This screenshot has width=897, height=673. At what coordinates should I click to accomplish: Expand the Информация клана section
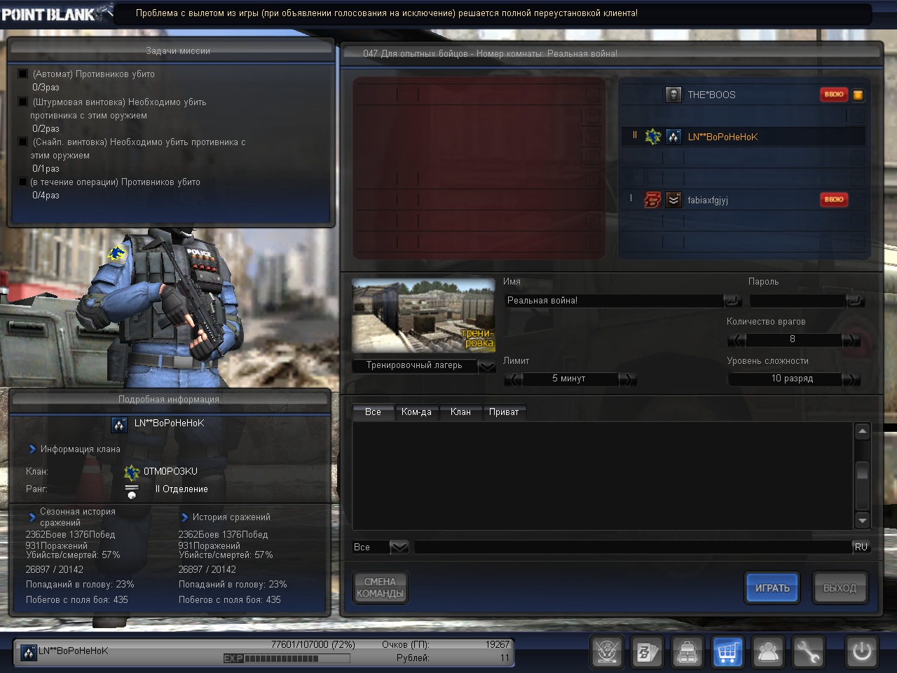(32, 449)
